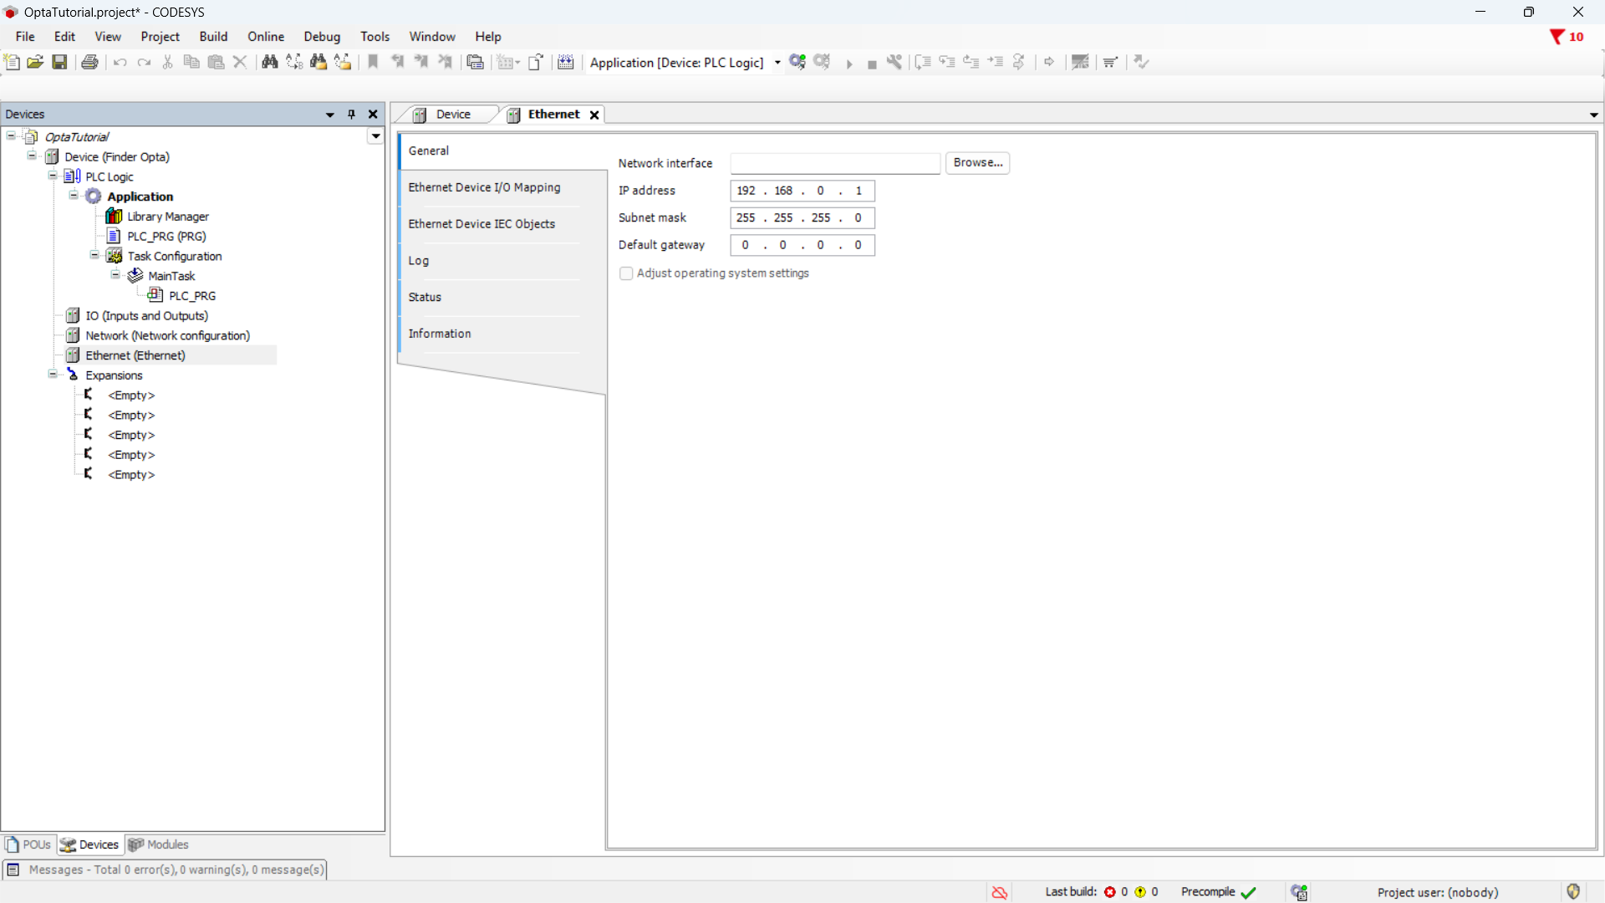Collapse the Expansions tree node

(x=53, y=375)
